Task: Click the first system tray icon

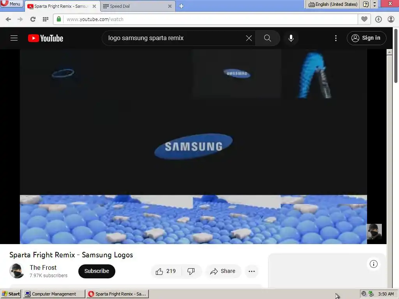Action: coord(364,294)
